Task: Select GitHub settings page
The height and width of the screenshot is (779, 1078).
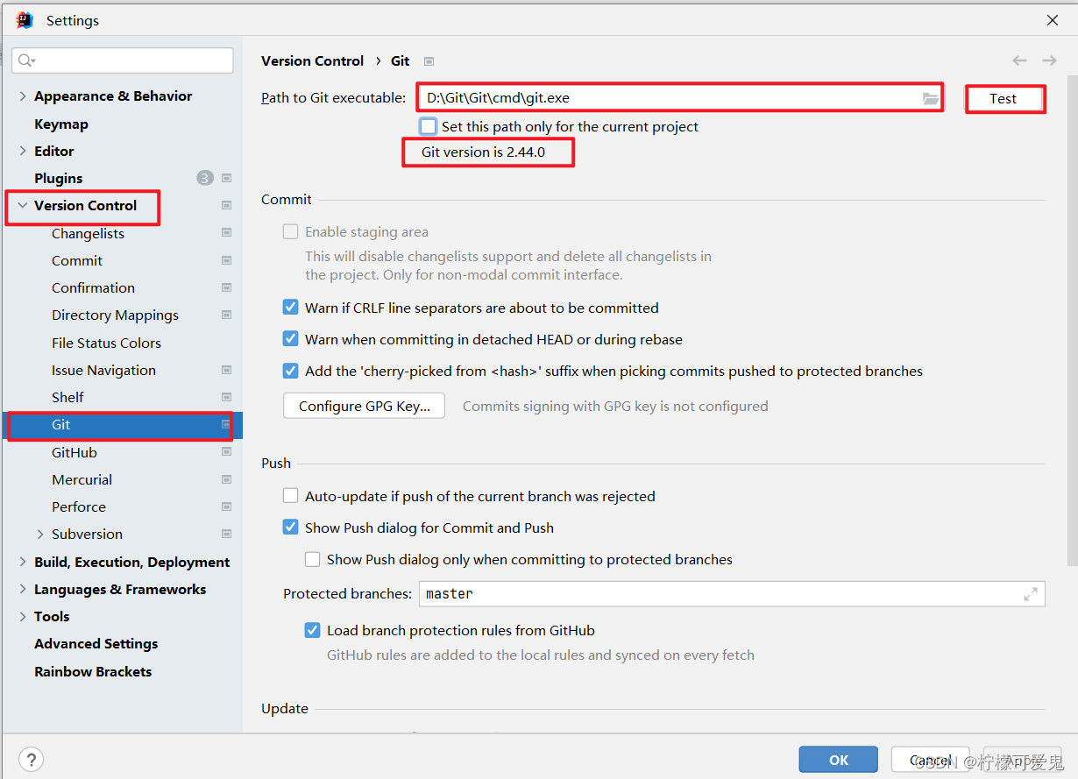Action: (x=74, y=452)
